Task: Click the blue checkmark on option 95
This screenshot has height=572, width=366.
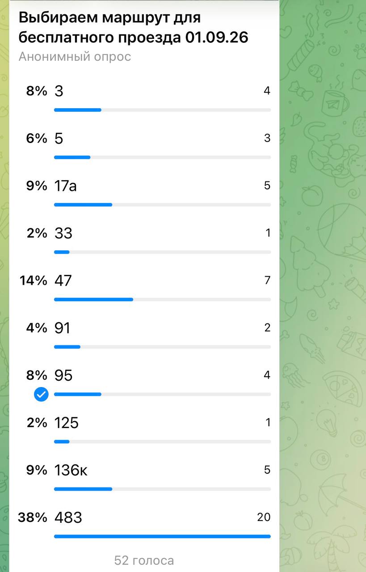Action: click(41, 395)
